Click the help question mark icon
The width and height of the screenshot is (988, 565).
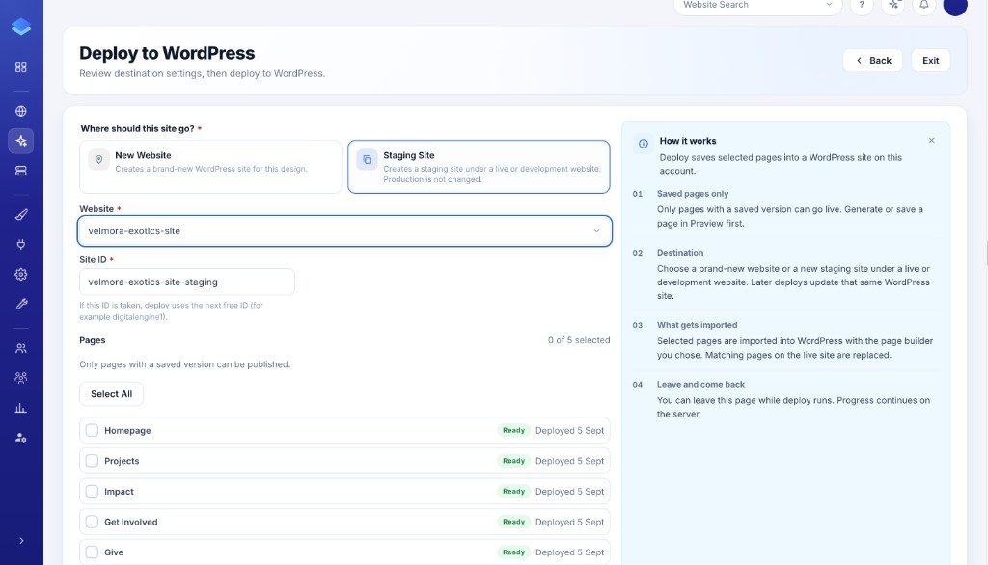[862, 5]
